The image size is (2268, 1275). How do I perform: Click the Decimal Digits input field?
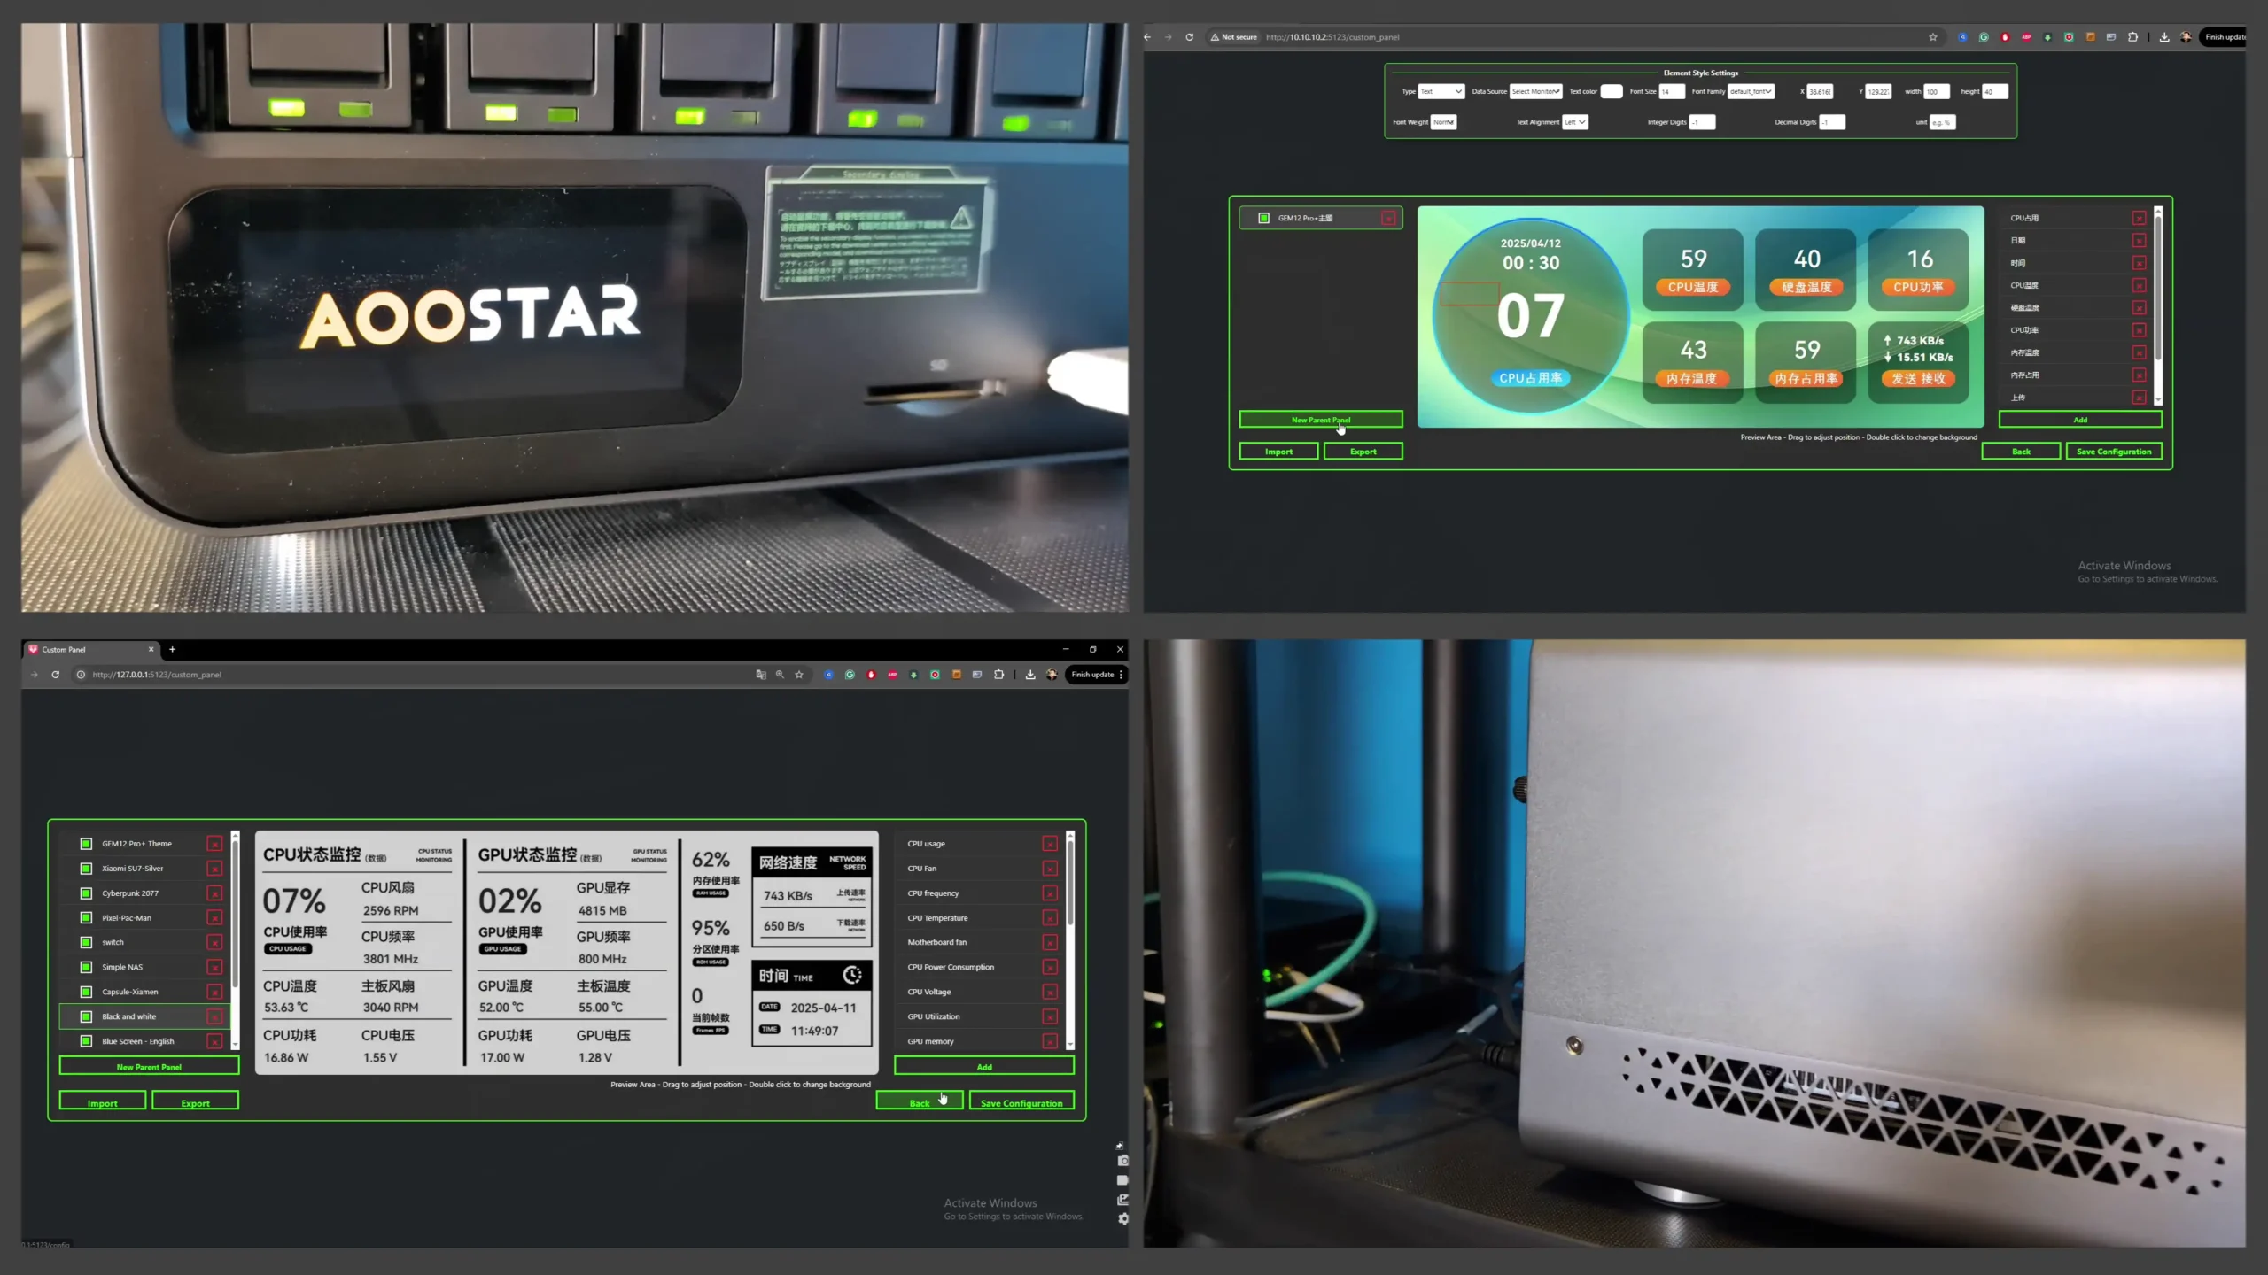point(1832,122)
